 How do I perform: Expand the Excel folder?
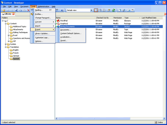[9, 35]
